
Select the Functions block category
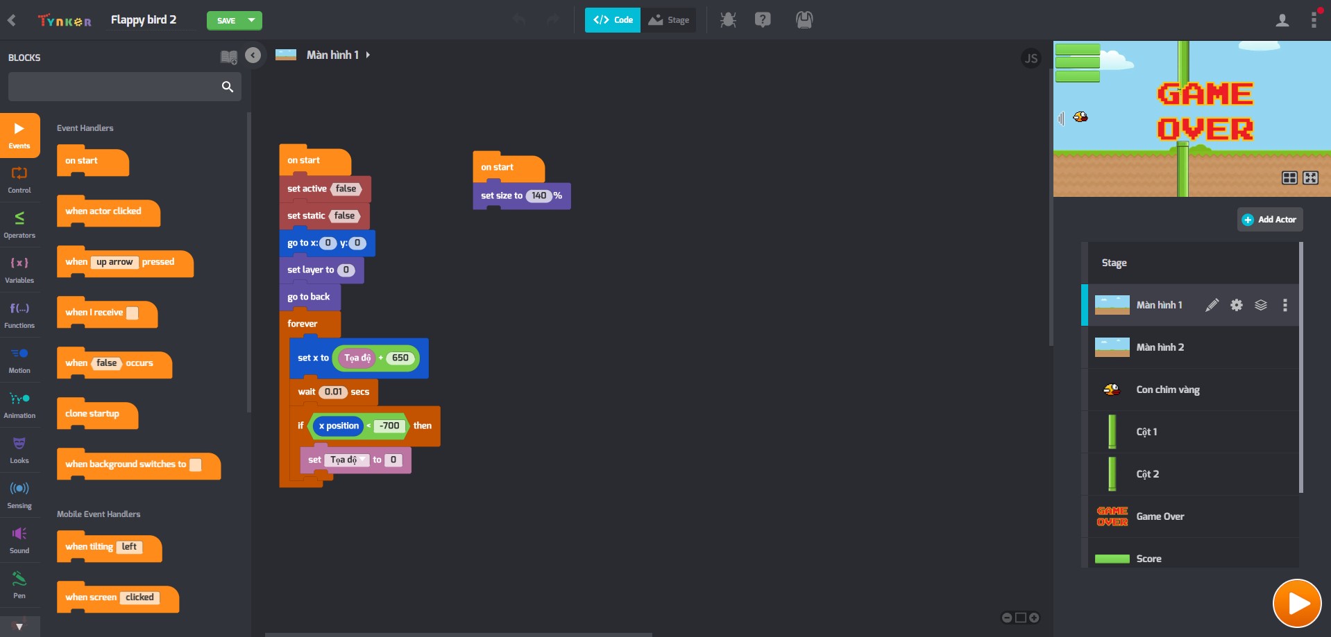click(19, 315)
